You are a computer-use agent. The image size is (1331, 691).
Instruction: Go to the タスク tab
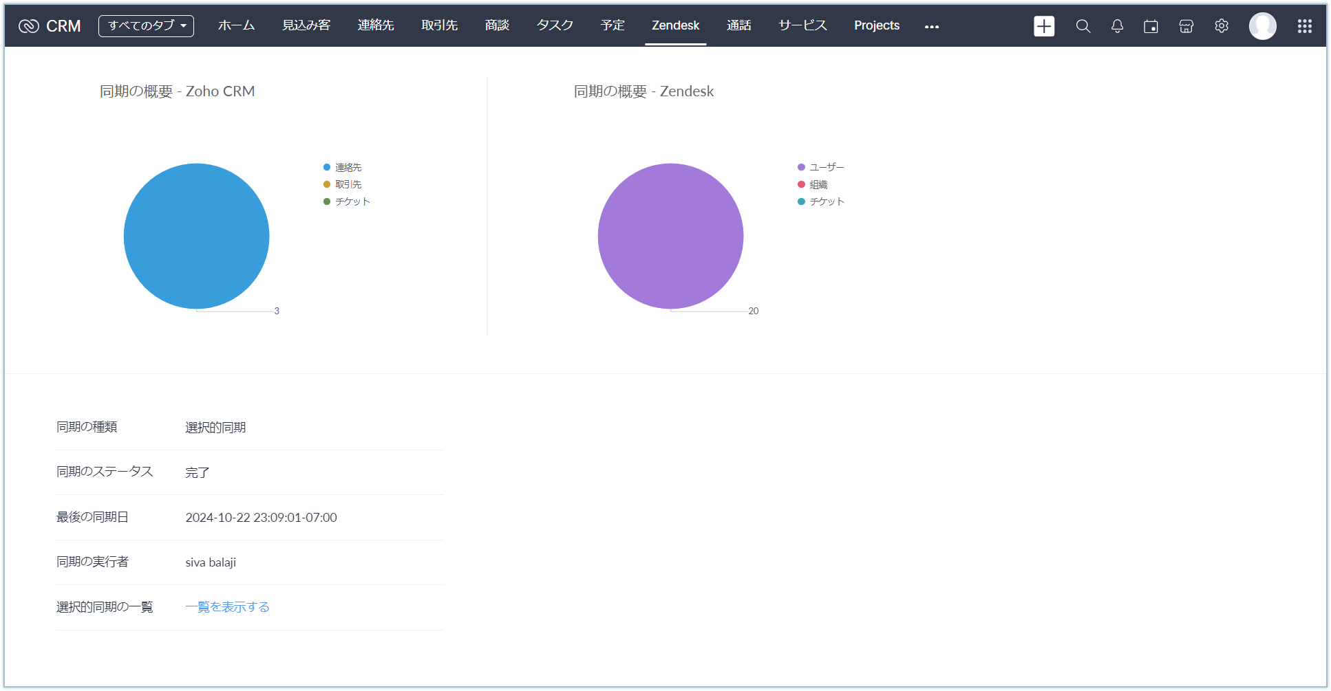pos(555,25)
